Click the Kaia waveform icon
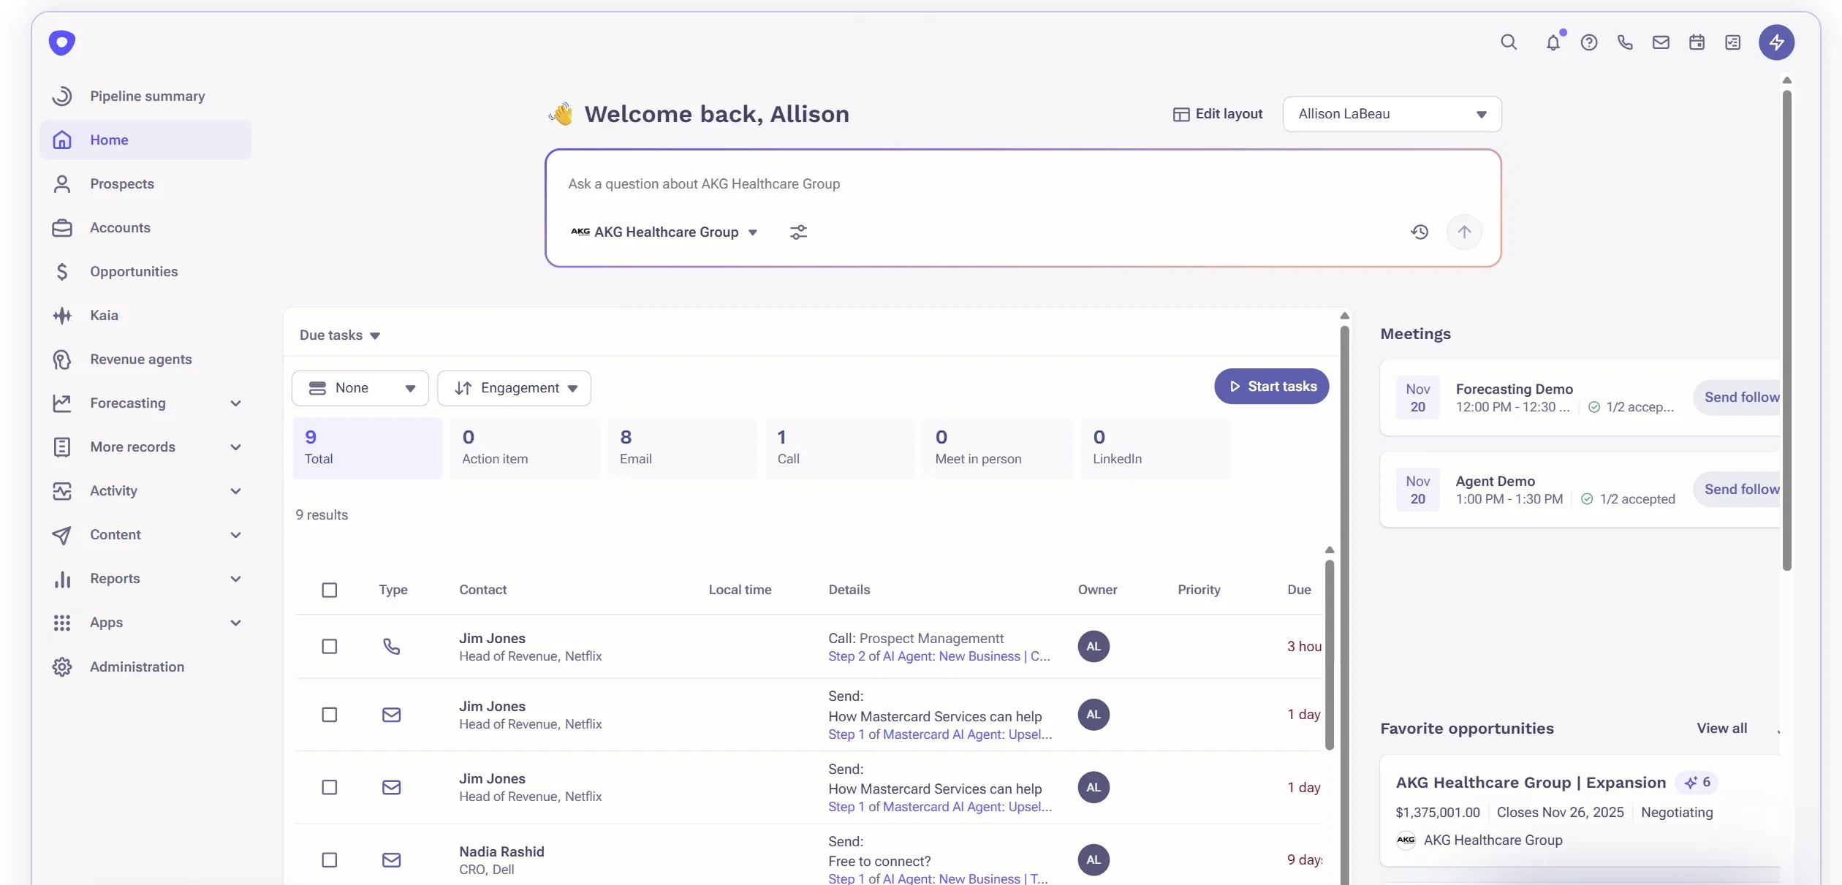Viewport: 1842px width, 885px height. (62, 315)
